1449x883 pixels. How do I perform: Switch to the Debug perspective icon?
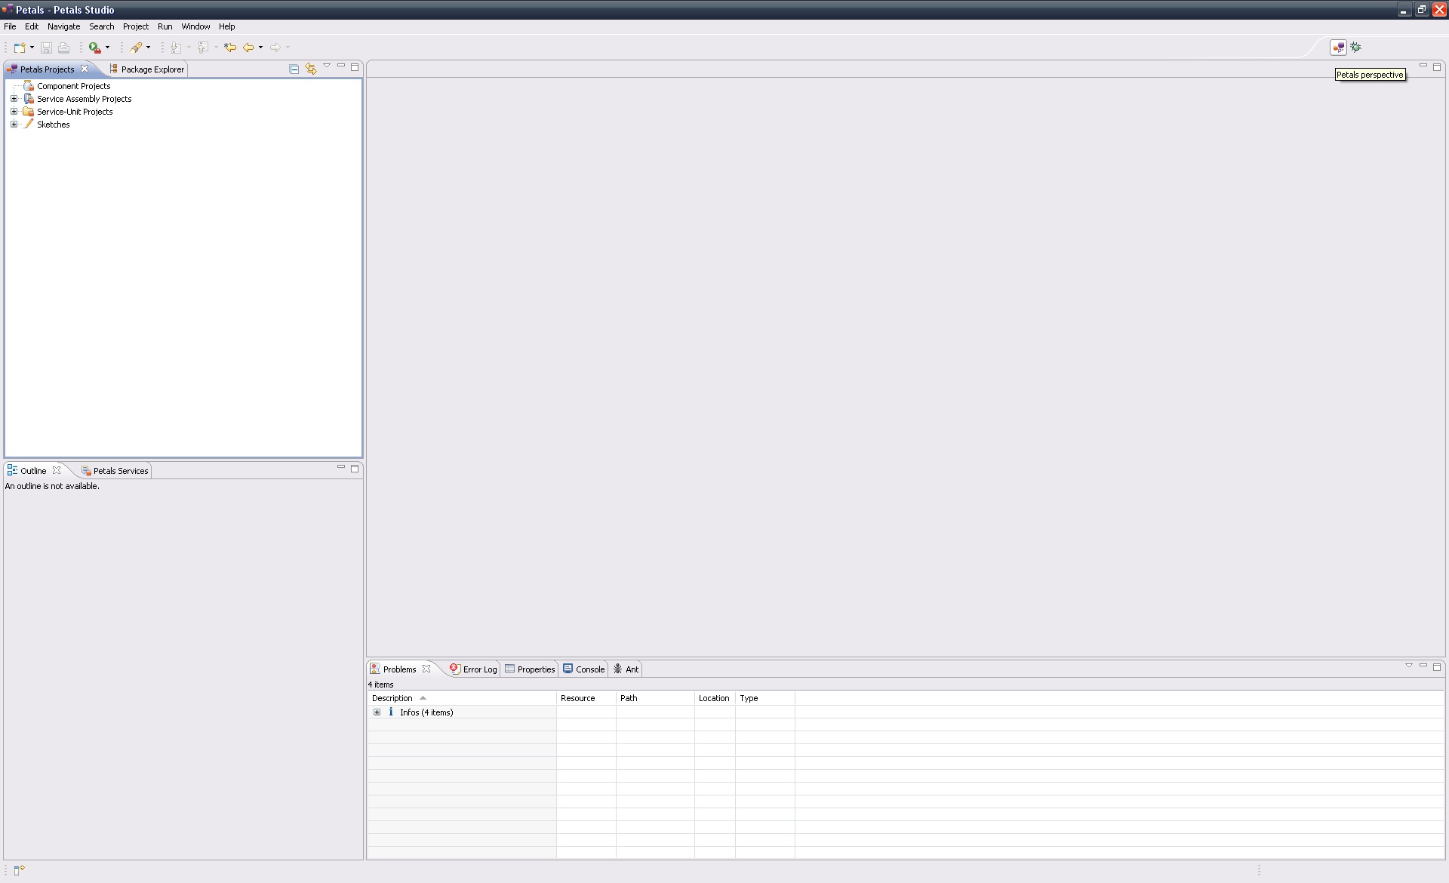[x=1356, y=48]
